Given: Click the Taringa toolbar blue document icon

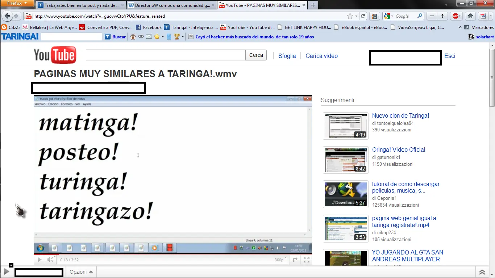Looking at the screenshot, I should (x=169, y=37).
